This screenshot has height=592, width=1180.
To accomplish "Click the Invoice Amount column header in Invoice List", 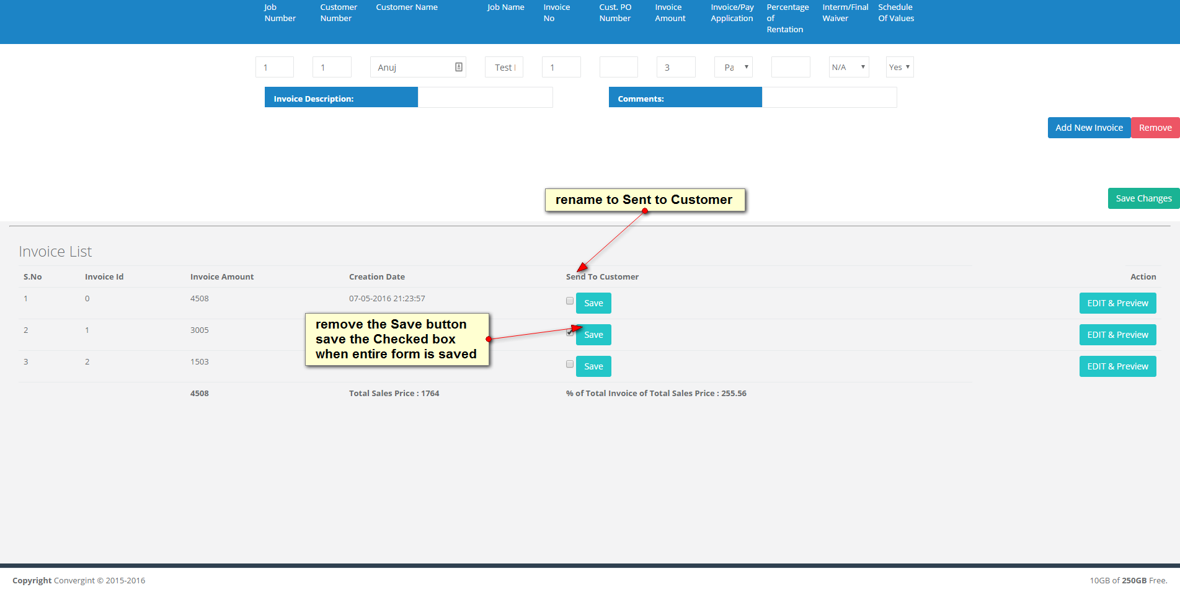I will (222, 277).
